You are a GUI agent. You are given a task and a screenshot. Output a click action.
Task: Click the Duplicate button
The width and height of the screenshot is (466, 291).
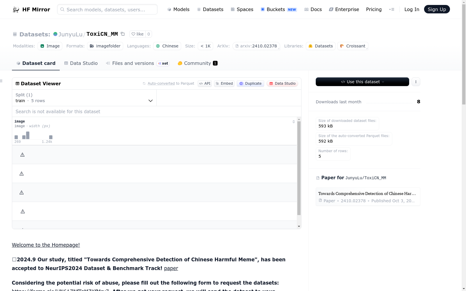tap(250, 84)
